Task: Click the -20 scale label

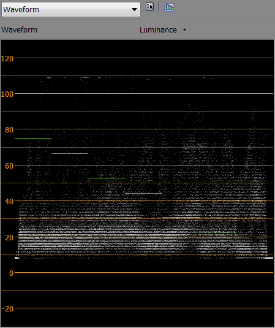Action: [x=8, y=309]
